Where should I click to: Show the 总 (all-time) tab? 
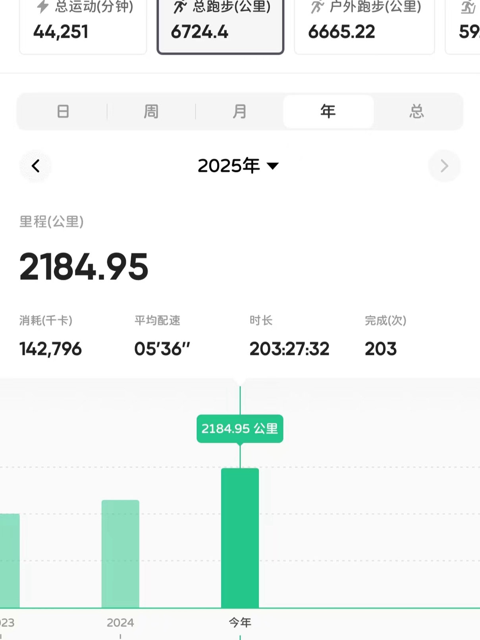pos(416,112)
